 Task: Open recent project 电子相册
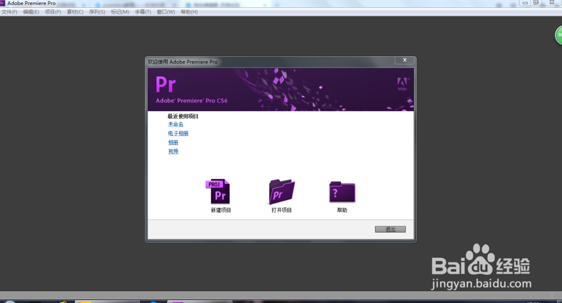[178, 133]
